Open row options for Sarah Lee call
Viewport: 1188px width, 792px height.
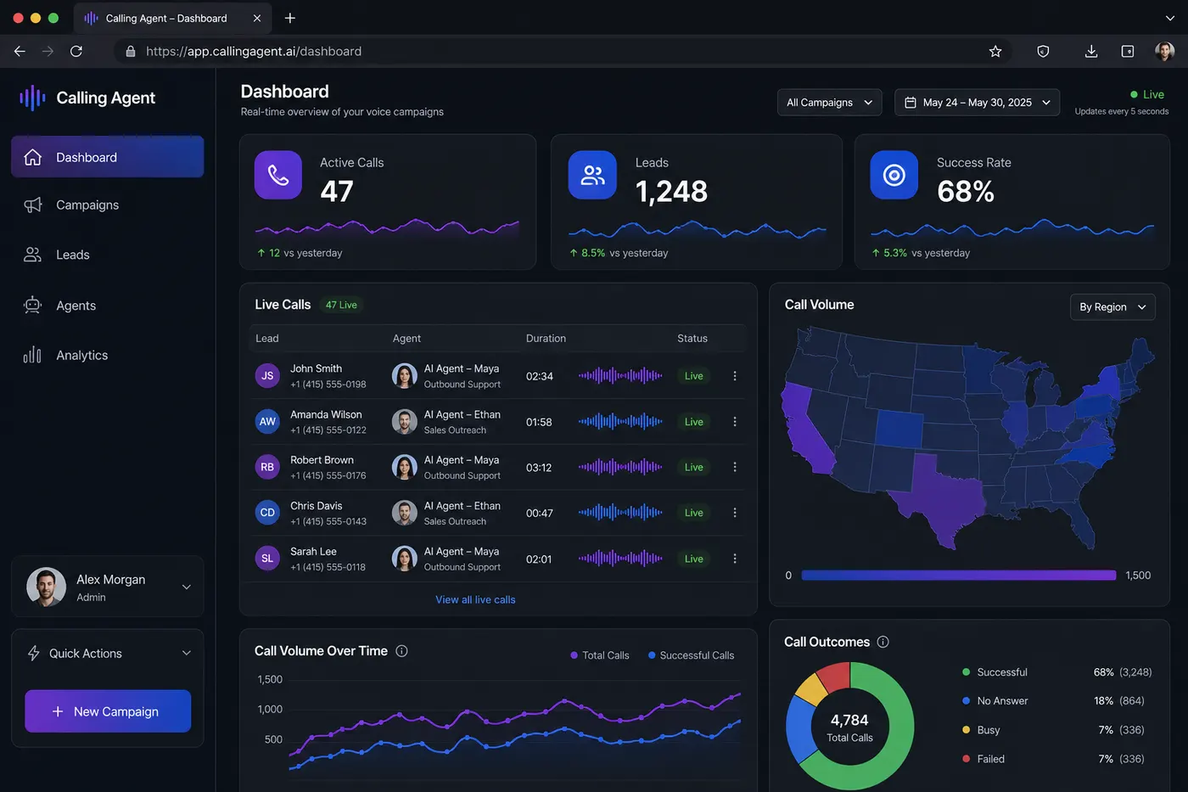[735, 559]
